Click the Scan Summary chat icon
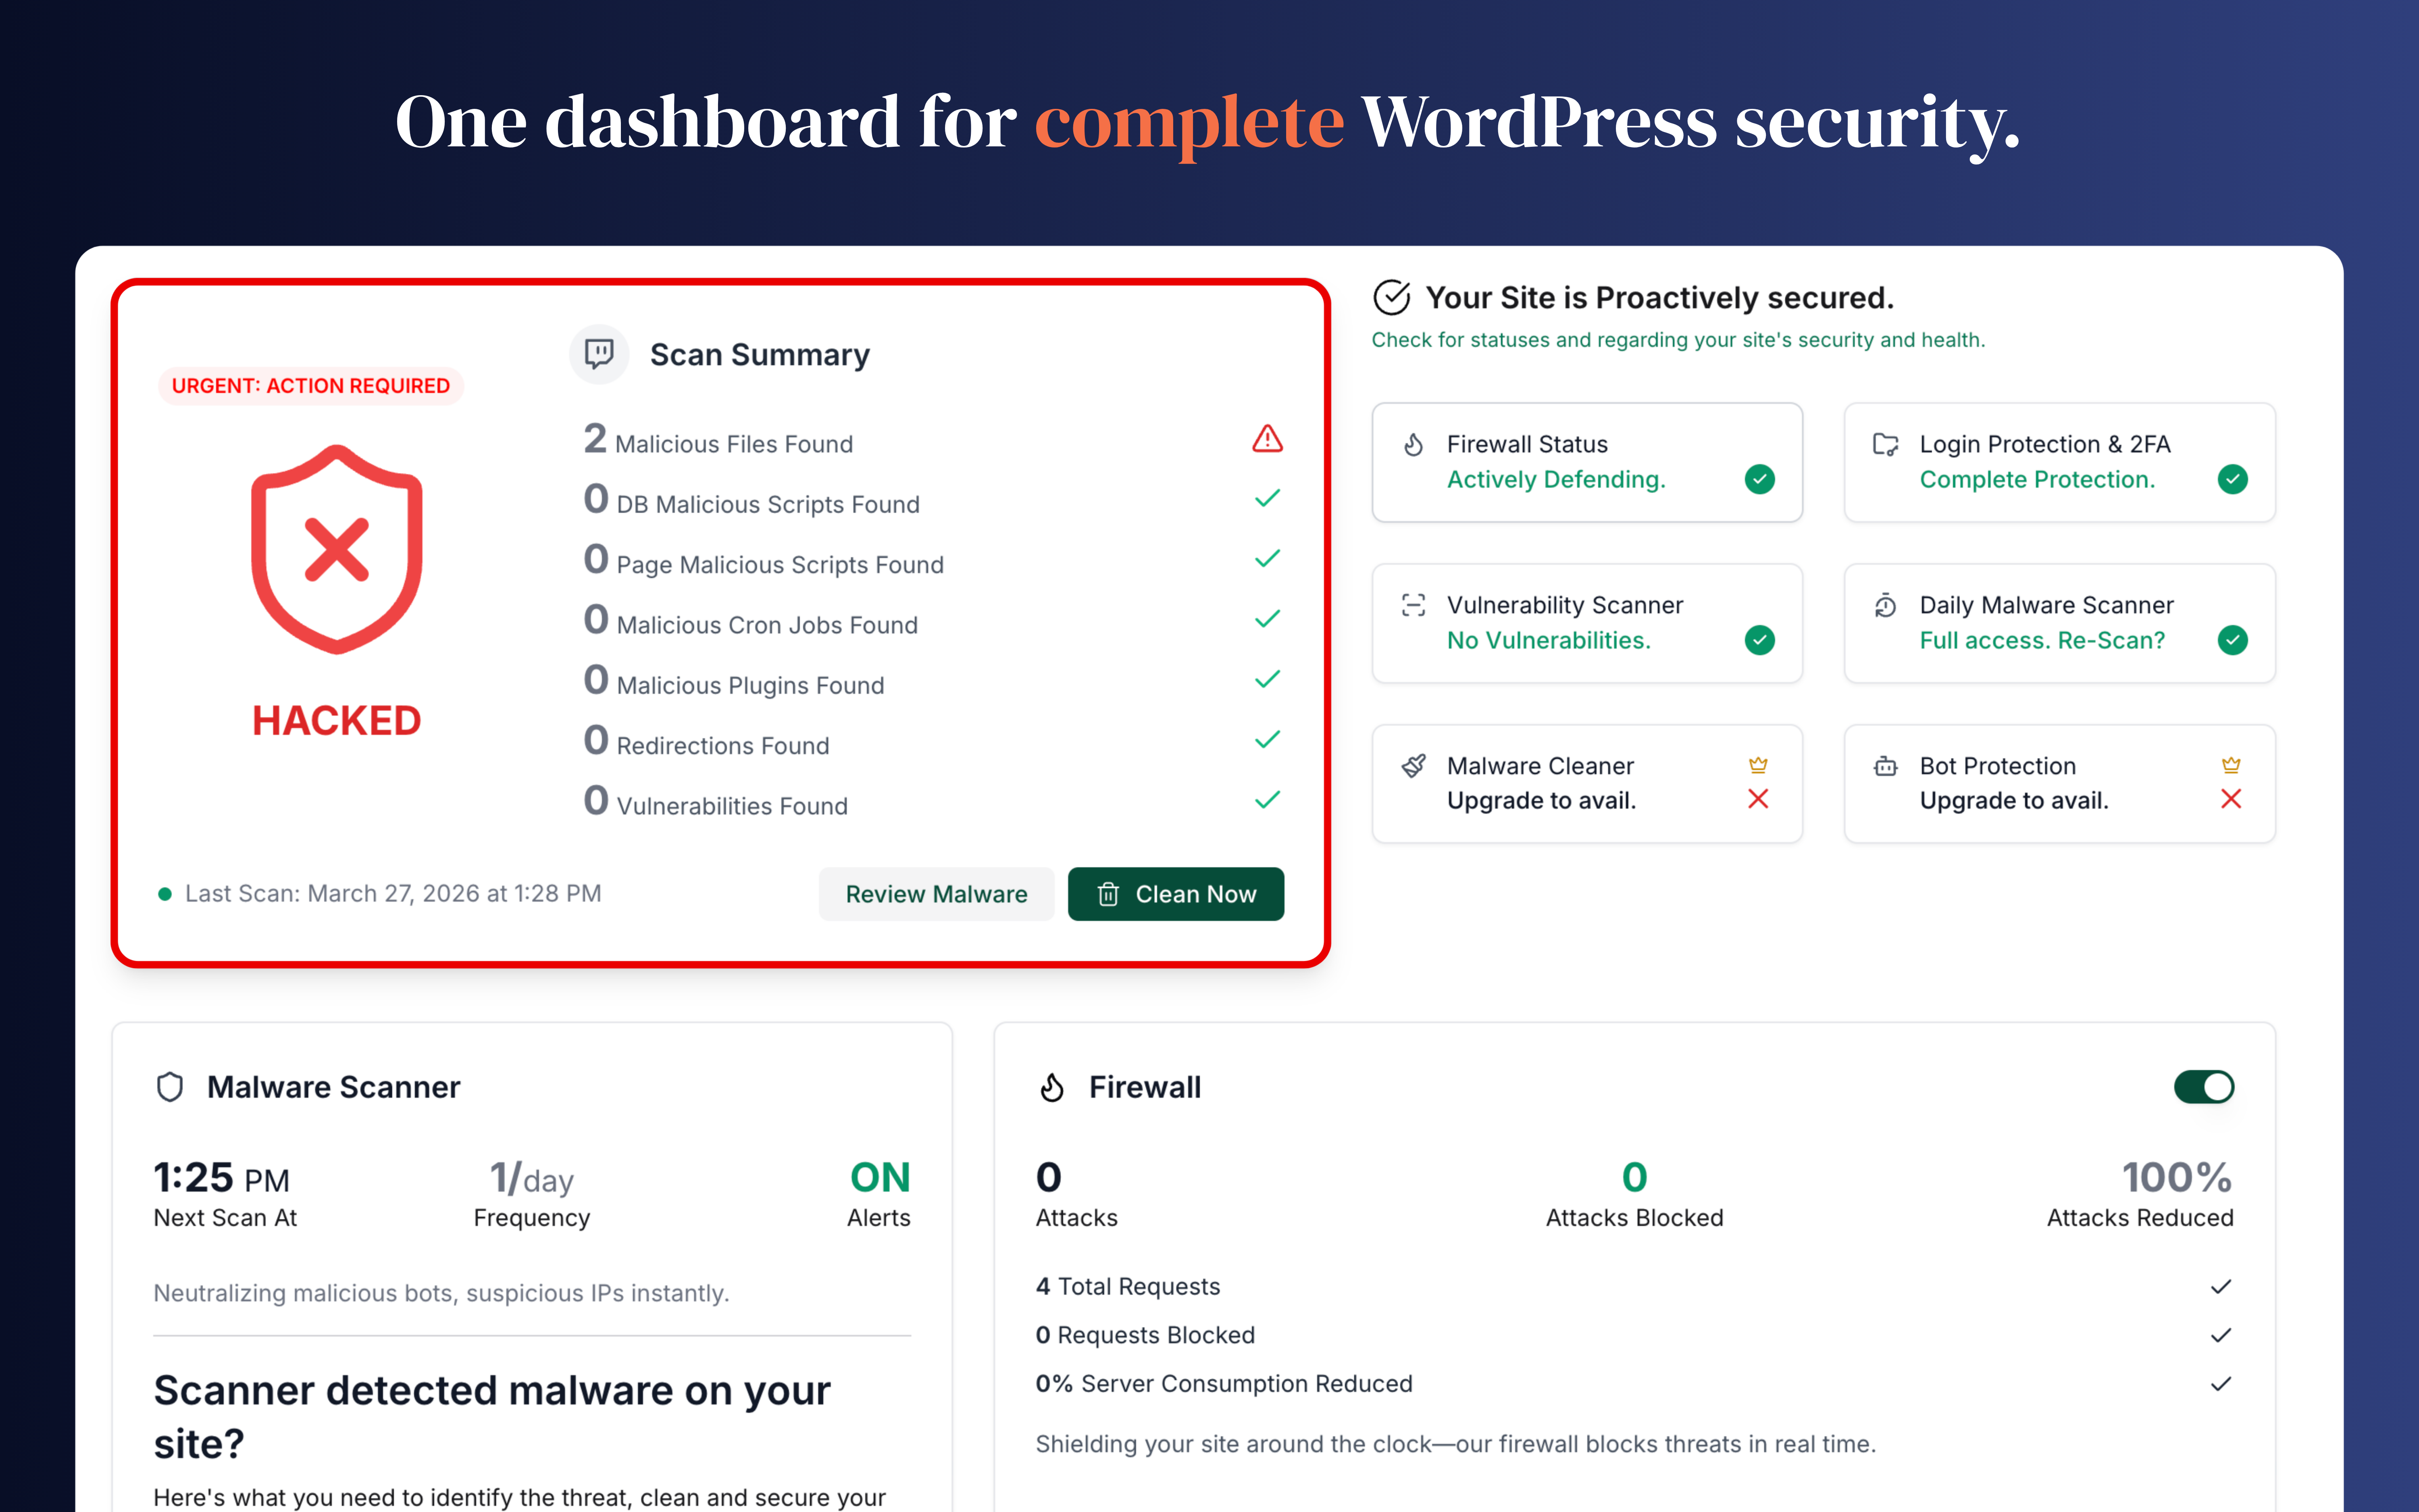The height and width of the screenshot is (1512, 2419). [x=599, y=354]
